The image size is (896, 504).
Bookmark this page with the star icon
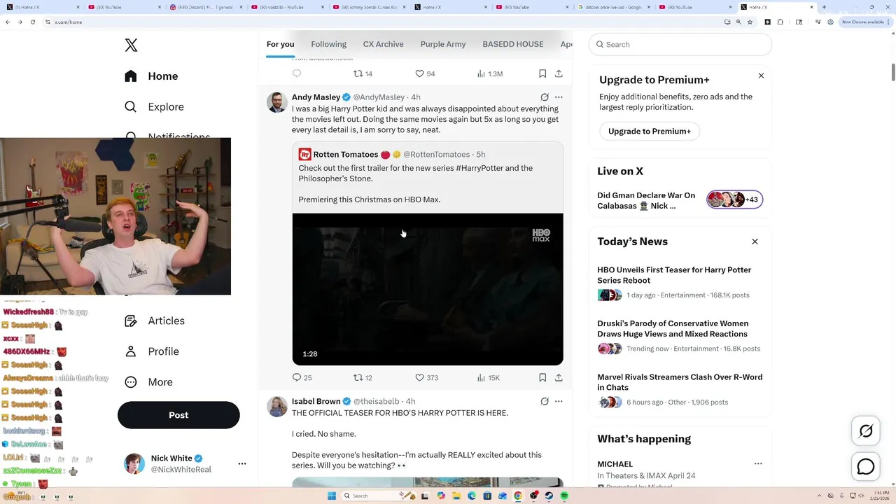point(750,22)
